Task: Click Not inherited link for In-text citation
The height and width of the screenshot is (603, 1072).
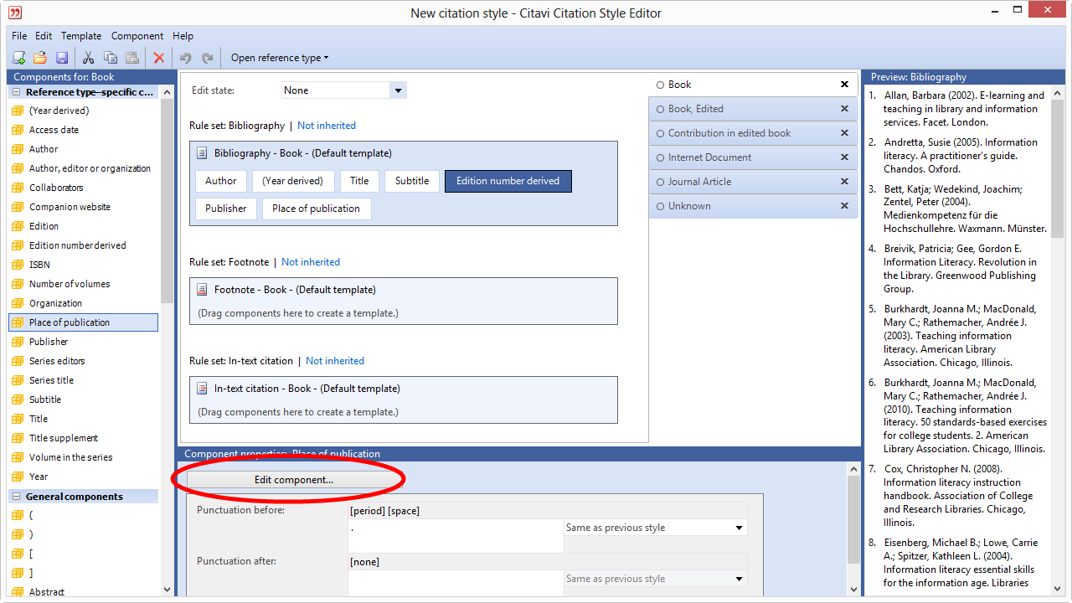Action: (x=335, y=361)
